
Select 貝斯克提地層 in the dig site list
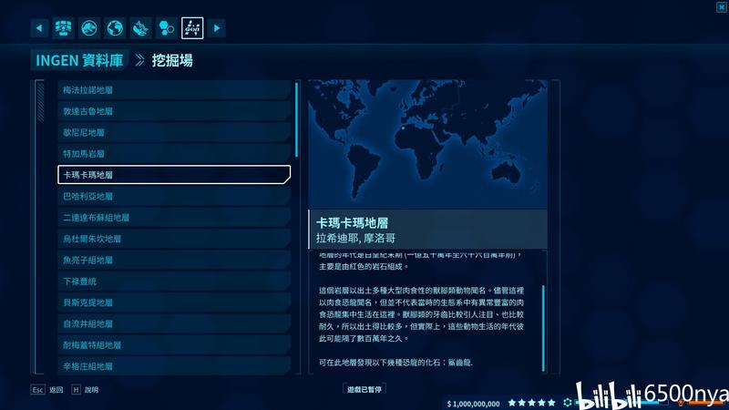[x=174, y=302]
